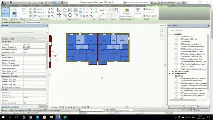213x120 pixels.
Task: Toggle the Свойства palette icon
Action: click(x=14, y=15)
